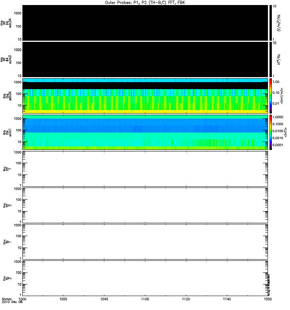Click the 'hhmm' time axis label

point(7,299)
